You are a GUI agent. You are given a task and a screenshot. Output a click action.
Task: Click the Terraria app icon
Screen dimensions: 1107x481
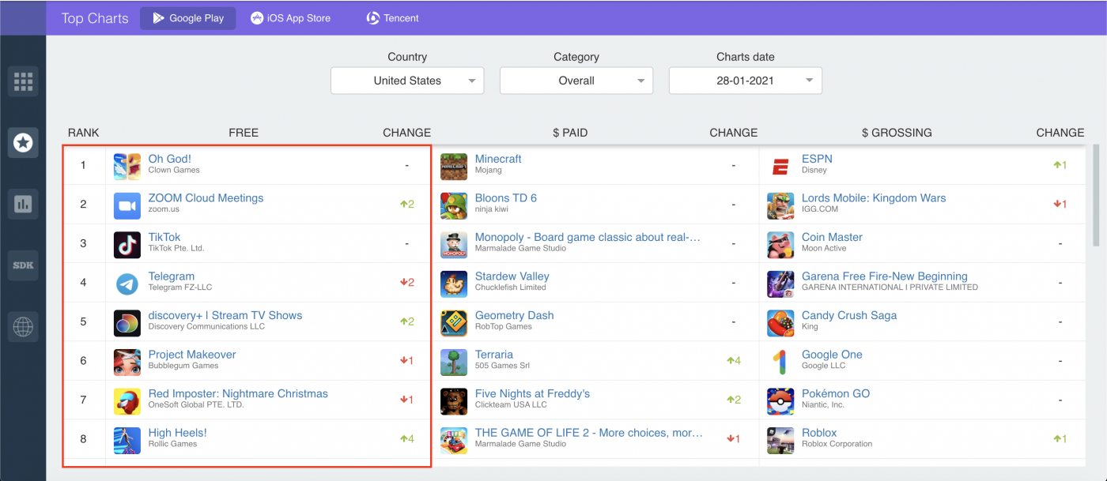pyautogui.click(x=454, y=362)
